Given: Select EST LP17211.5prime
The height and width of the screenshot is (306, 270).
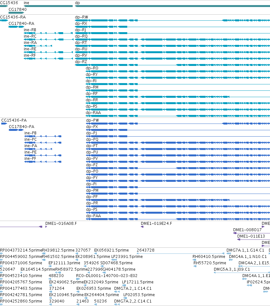Looking at the screenshot, I should 138,282.
